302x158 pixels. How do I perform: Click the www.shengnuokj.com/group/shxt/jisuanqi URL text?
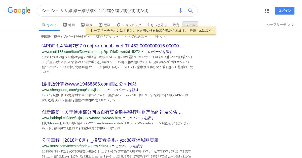pyautogui.click(x=74, y=90)
